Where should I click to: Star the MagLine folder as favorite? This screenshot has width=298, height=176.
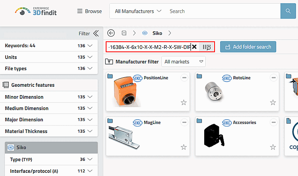[184, 147]
